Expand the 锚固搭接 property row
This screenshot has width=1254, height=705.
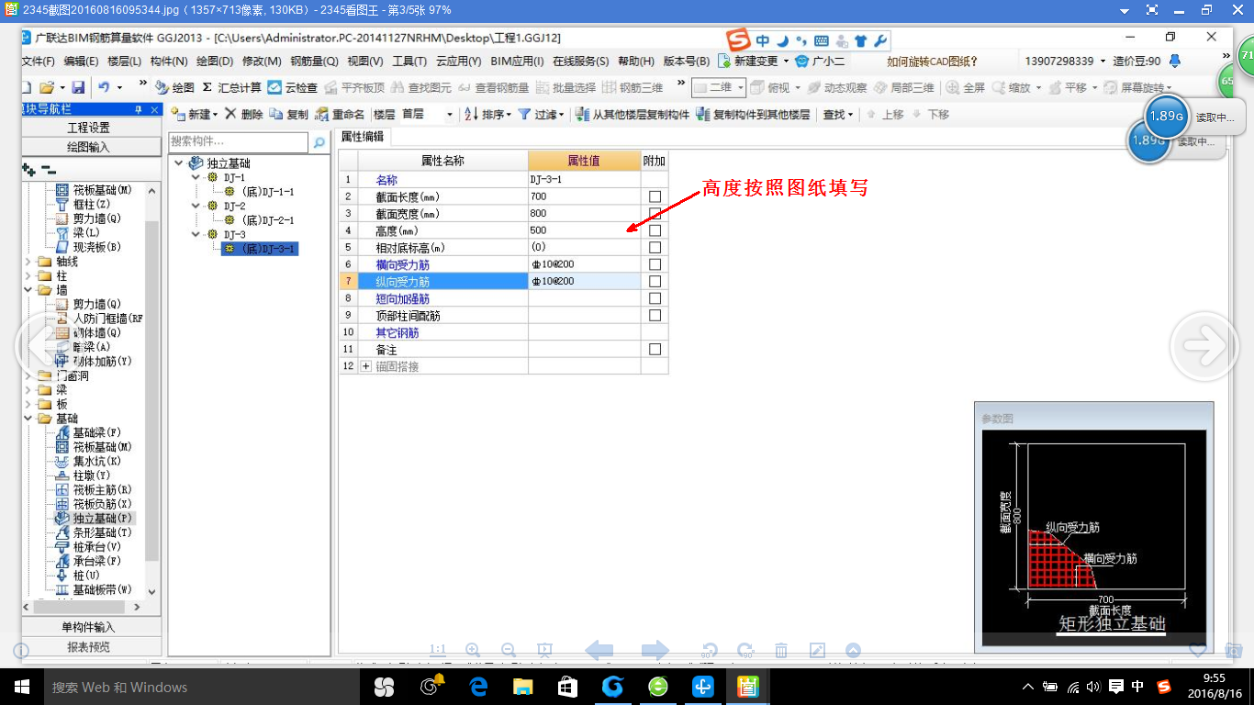pyautogui.click(x=366, y=366)
